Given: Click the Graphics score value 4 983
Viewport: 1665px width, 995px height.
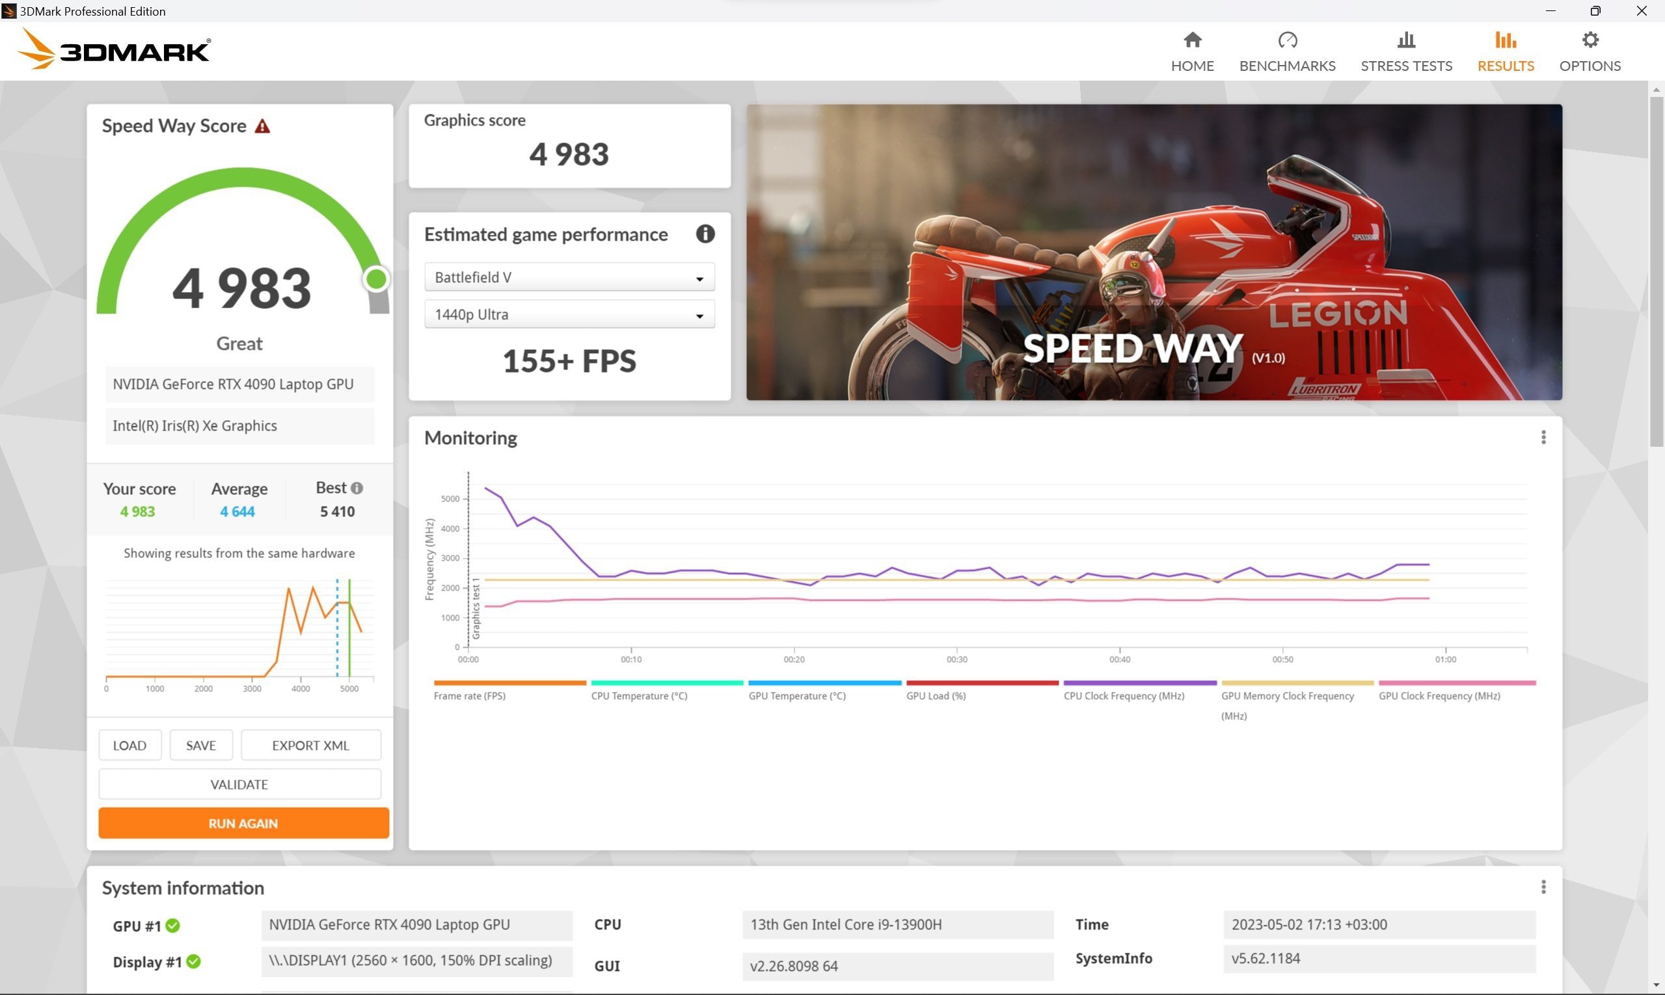Looking at the screenshot, I should click(569, 154).
